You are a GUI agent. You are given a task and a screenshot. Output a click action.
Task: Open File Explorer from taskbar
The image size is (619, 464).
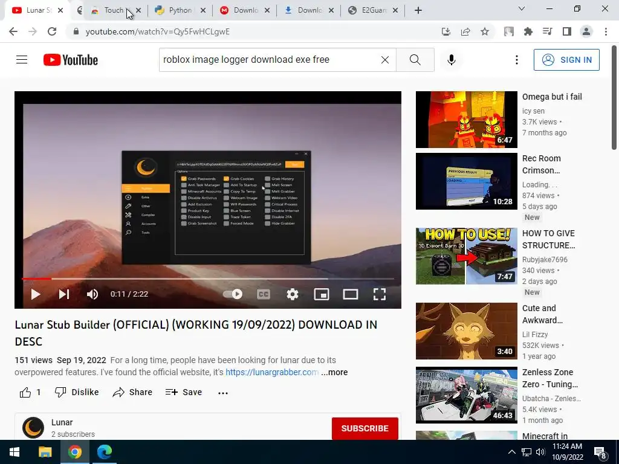pos(45,452)
